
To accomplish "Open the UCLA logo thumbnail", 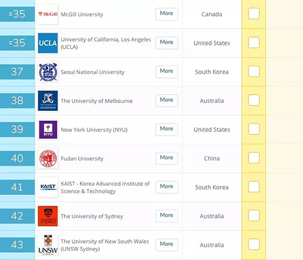I will 48,43.
